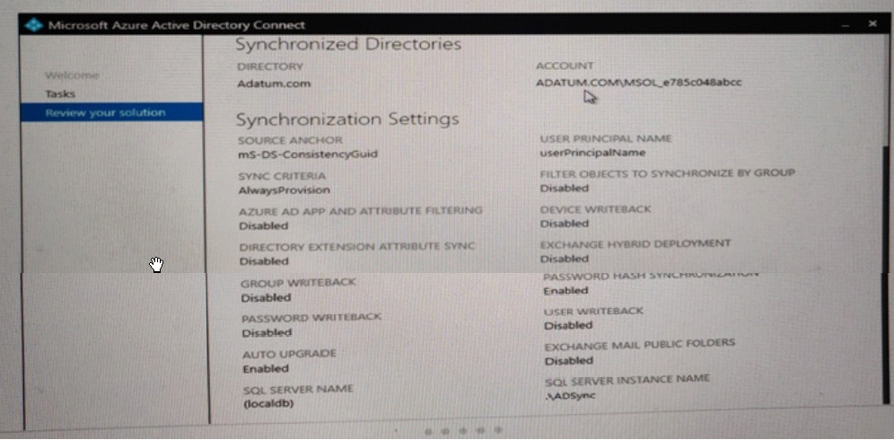
Task: Click the Synchronized Directories heading
Action: coord(348,45)
